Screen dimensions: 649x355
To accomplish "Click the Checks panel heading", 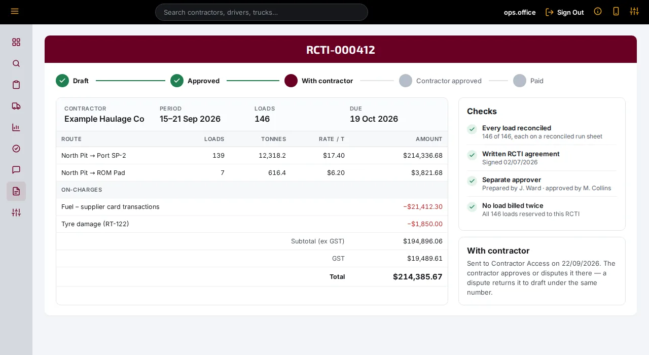I will pyautogui.click(x=482, y=112).
